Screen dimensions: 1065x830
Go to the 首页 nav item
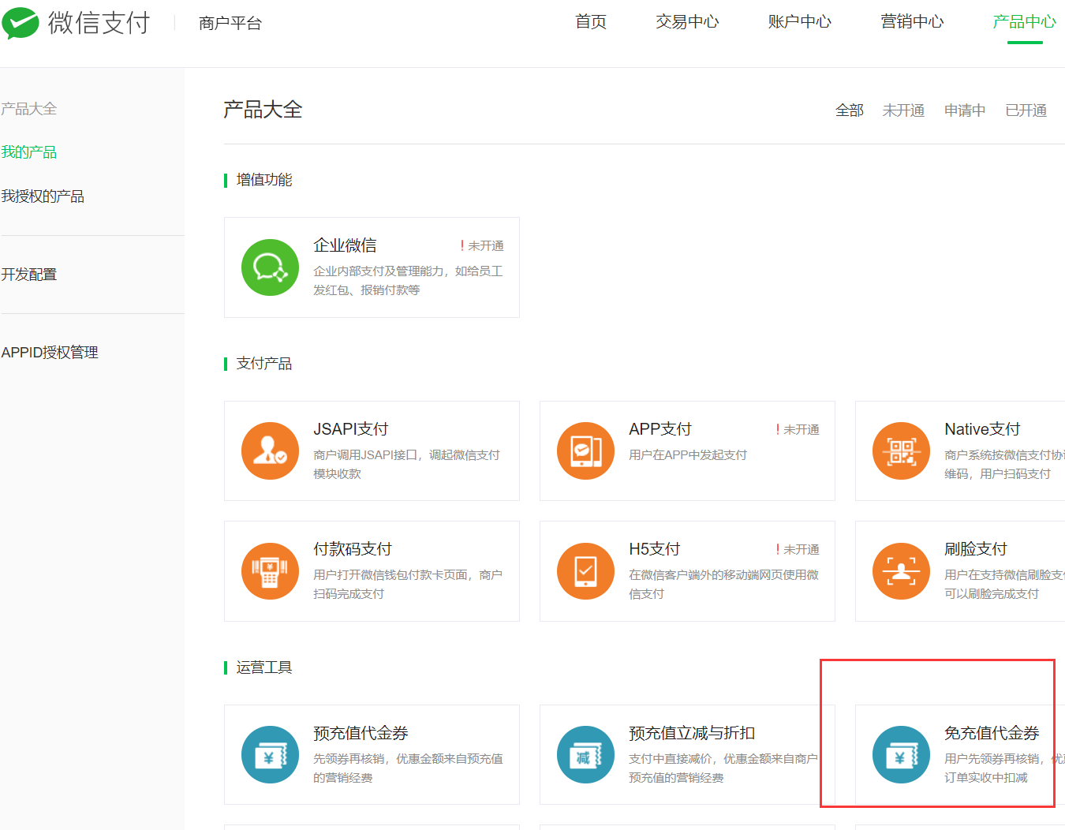(x=591, y=22)
